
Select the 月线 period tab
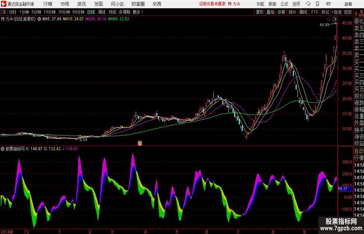[x=112, y=12]
